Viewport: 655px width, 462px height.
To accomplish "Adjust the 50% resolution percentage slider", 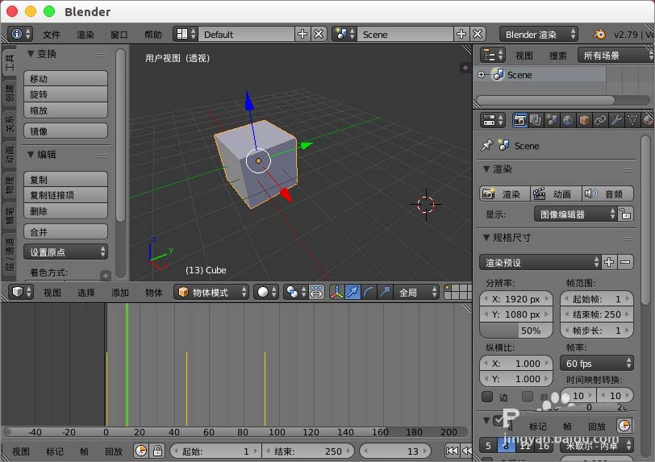I will pos(516,330).
